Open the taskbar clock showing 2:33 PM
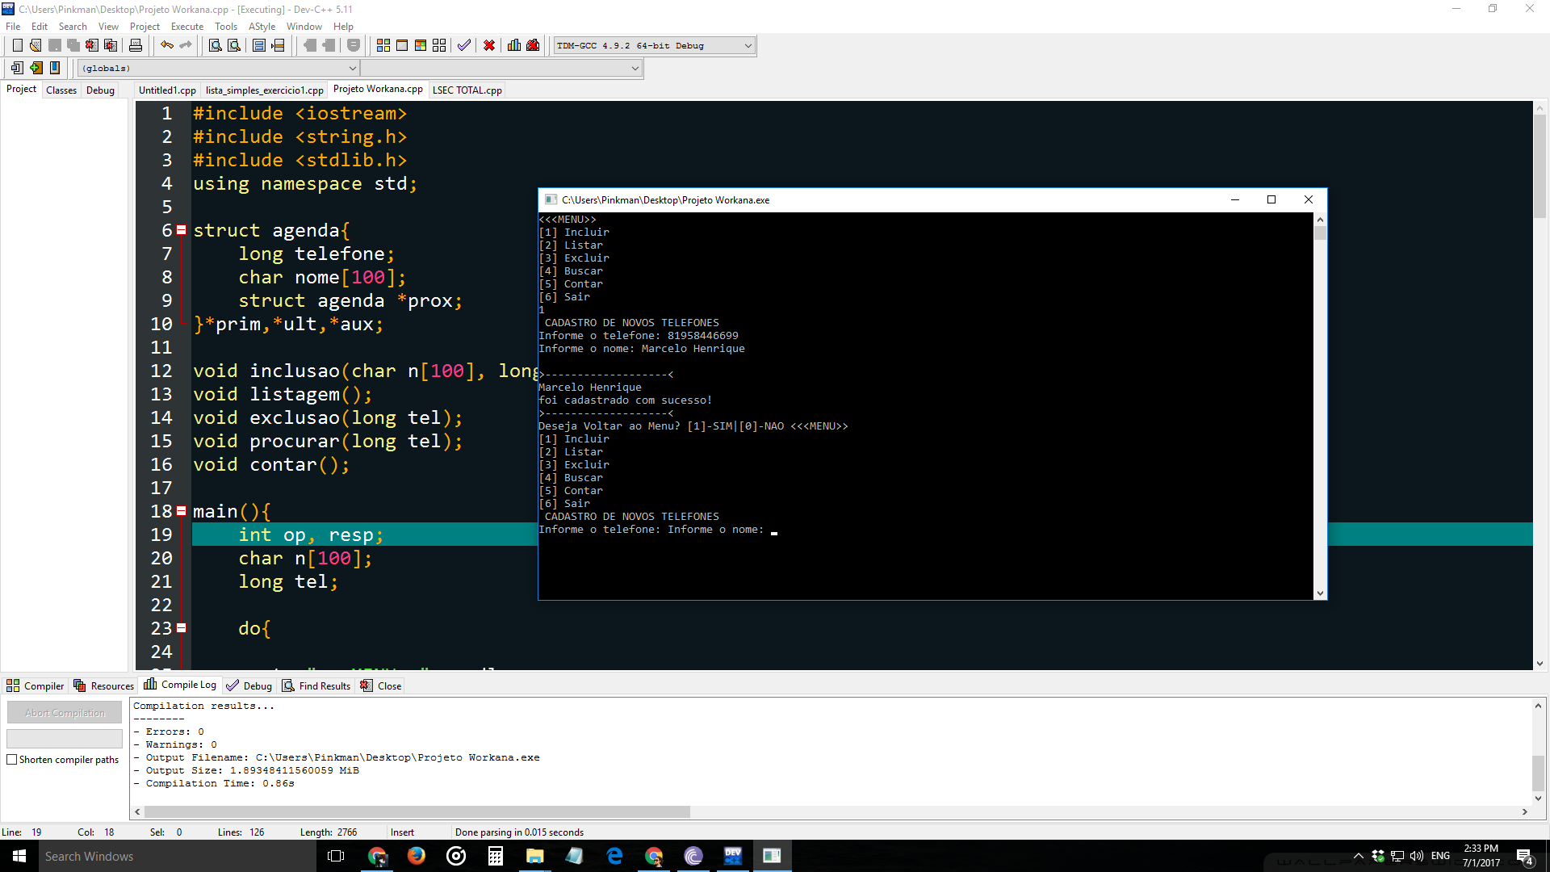Image resolution: width=1550 pixels, height=872 pixels. (x=1481, y=856)
